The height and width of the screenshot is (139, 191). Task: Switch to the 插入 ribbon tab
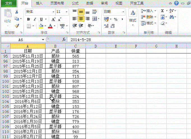click(39, 3)
